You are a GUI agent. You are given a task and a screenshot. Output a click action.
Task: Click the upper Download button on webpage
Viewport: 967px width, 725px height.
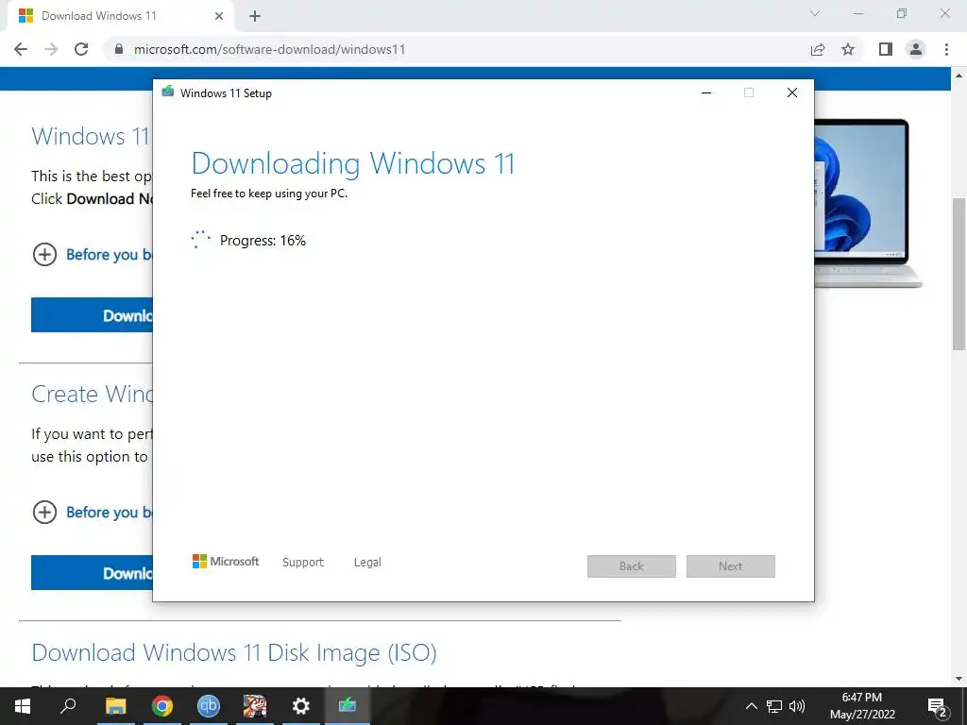click(x=92, y=315)
